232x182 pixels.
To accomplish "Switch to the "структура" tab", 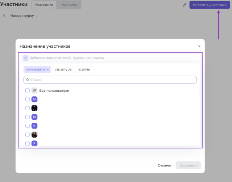I will point(63,70).
